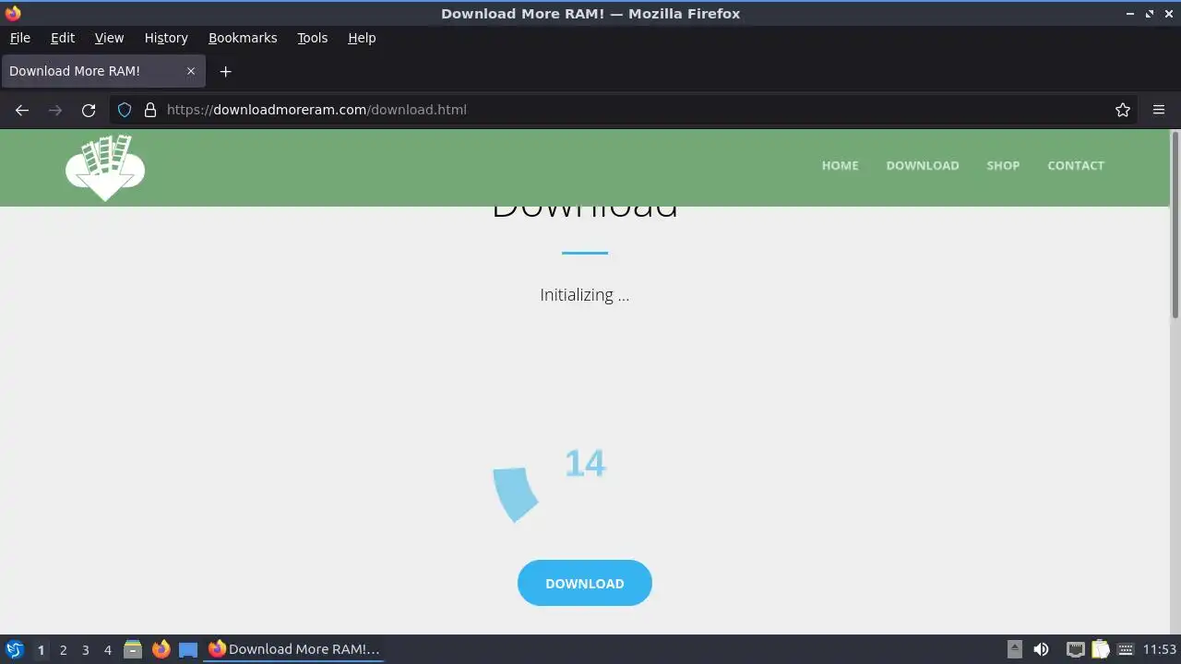Image resolution: width=1181 pixels, height=664 pixels.
Task: Launch the file manager from the taskbar
Action: (x=133, y=649)
